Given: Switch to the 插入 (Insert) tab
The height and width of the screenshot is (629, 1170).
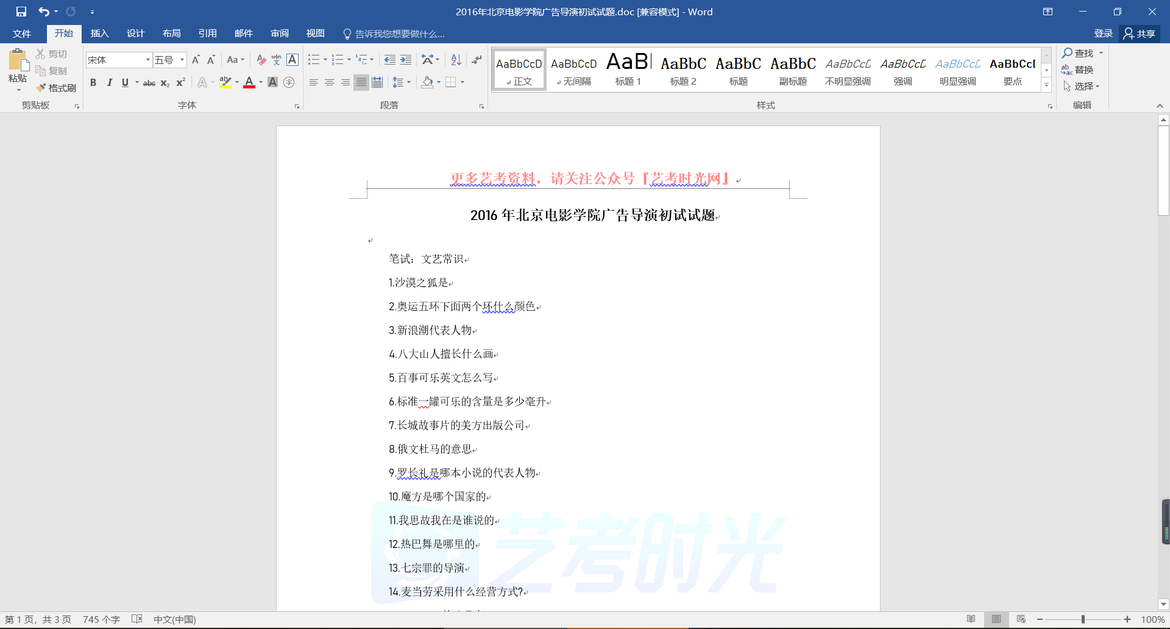Looking at the screenshot, I should coord(99,34).
